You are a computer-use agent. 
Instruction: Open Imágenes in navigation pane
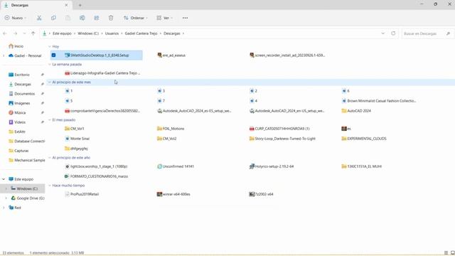[x=19, y=103]
